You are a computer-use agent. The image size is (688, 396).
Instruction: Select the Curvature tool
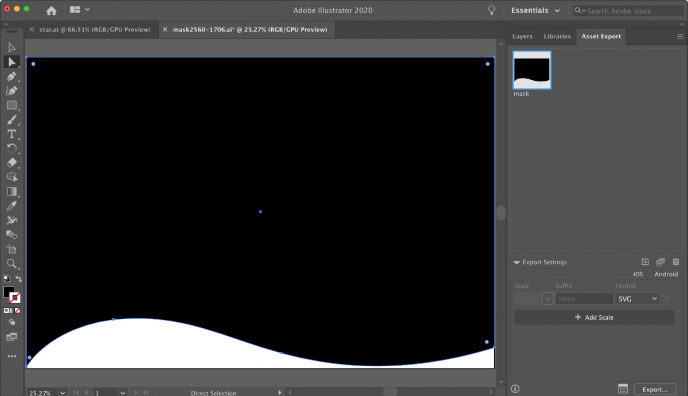(11, 91)
